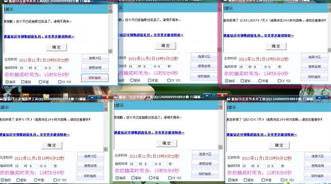Click 确定 under the QBZ-03 prize message
Screen dimensions: 331x184
[279, 145]
